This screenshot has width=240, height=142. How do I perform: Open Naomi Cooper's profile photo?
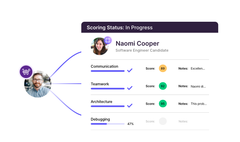pos(99,46)
